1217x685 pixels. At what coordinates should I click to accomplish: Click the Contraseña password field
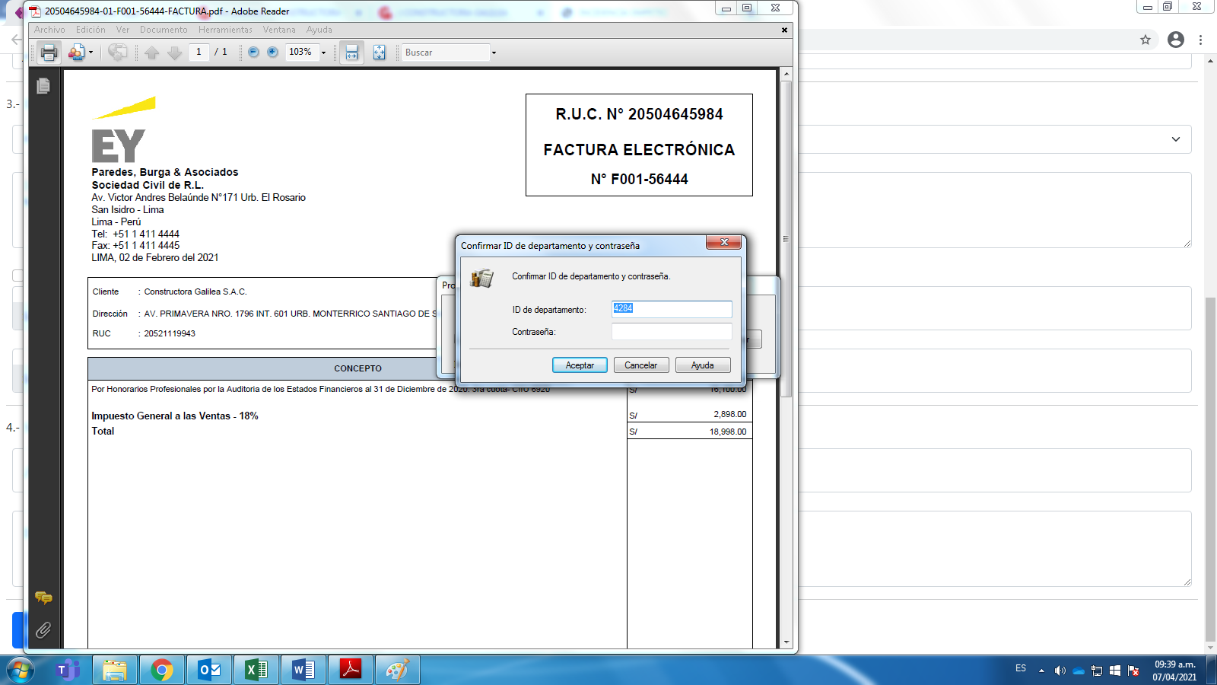(671, 332)
